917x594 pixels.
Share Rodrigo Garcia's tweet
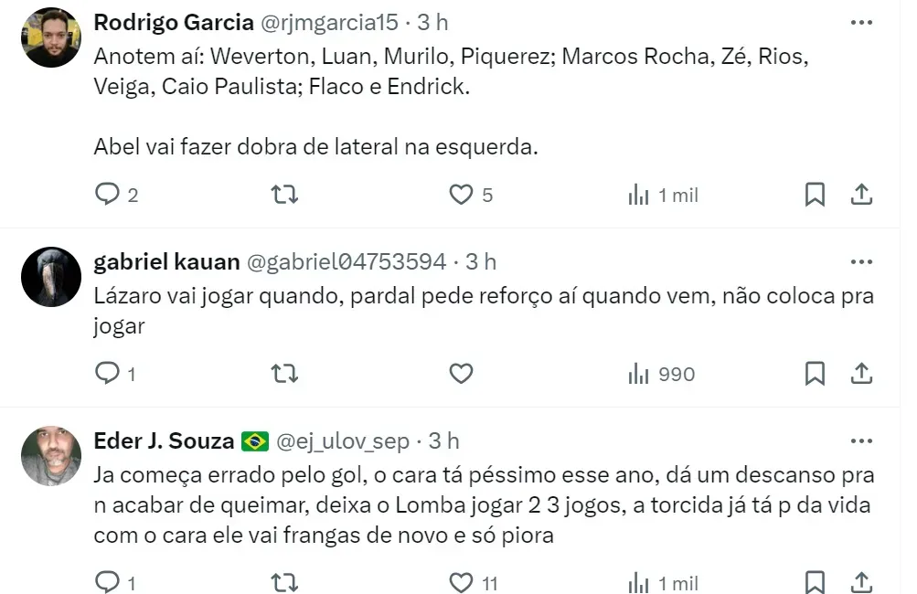pyautogui.click(x=861, y=195)
